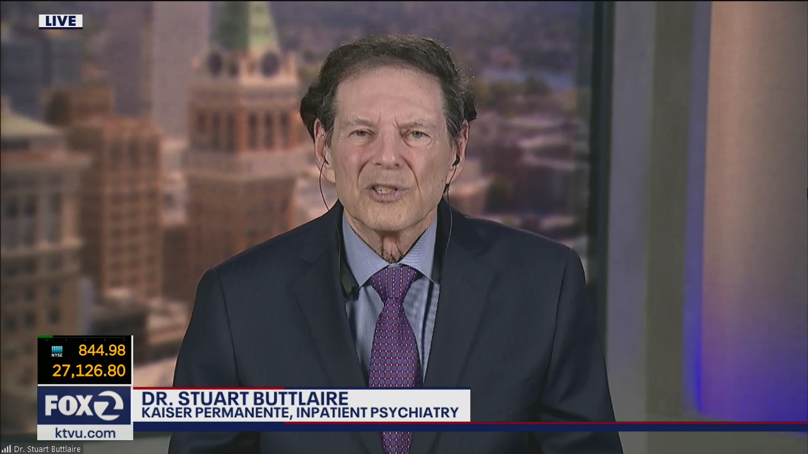808x454 pixels.
Task: Click the signal strength bars icon
Action: pos(7,449)
